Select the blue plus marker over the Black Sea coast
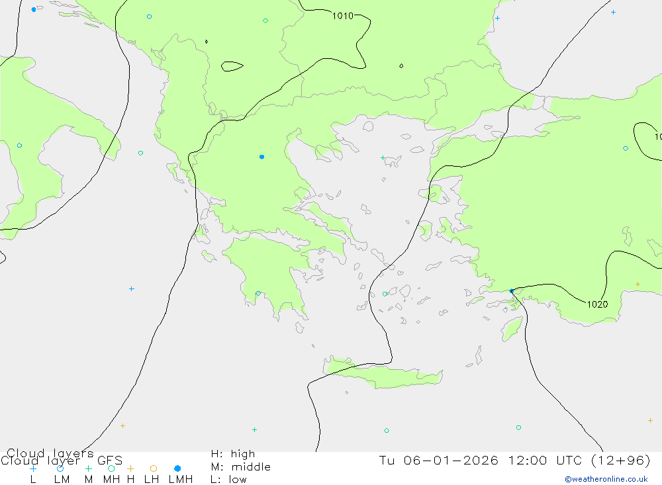The image size is (662, 485). click(497, 18)
